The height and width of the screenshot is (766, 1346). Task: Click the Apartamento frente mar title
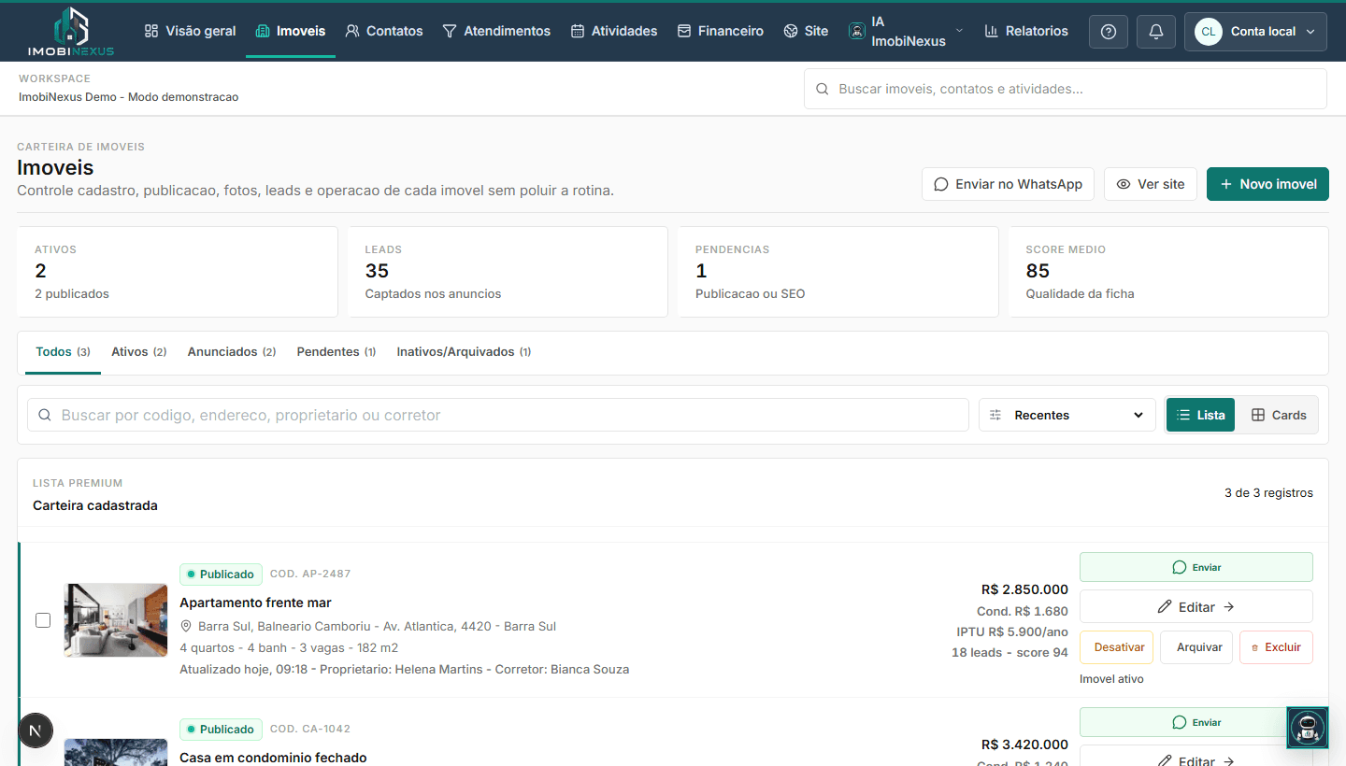point(255,603)
